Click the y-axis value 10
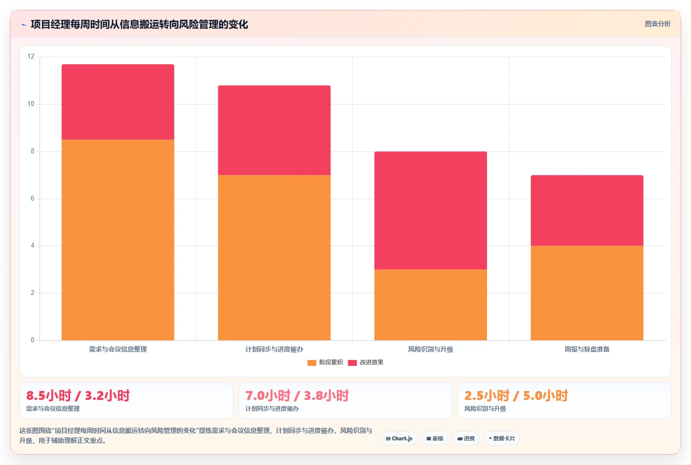The height and width of the screenshot is (465, 691). [x=31, y=104]
